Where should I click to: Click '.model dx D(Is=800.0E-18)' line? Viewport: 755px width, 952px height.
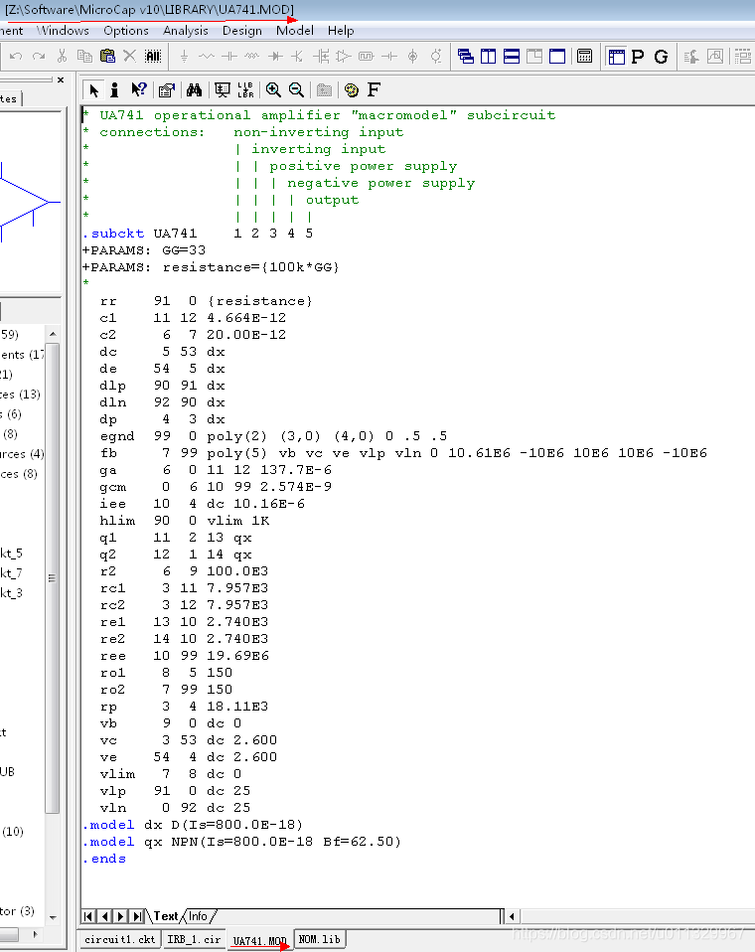pyautogui.click(x=193, y=825)
